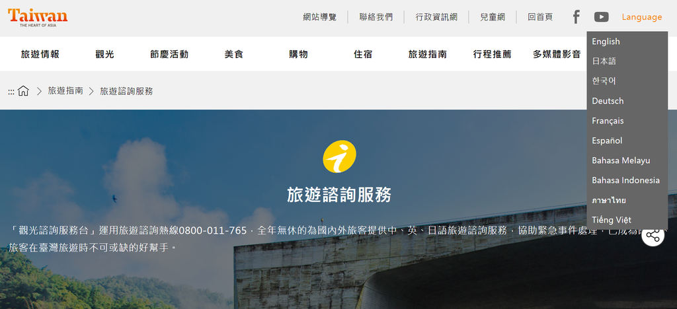Image resolution: width=677 pixels, height=309 pixels.
Task: Click the share icon button
Action: coord(653,235)
